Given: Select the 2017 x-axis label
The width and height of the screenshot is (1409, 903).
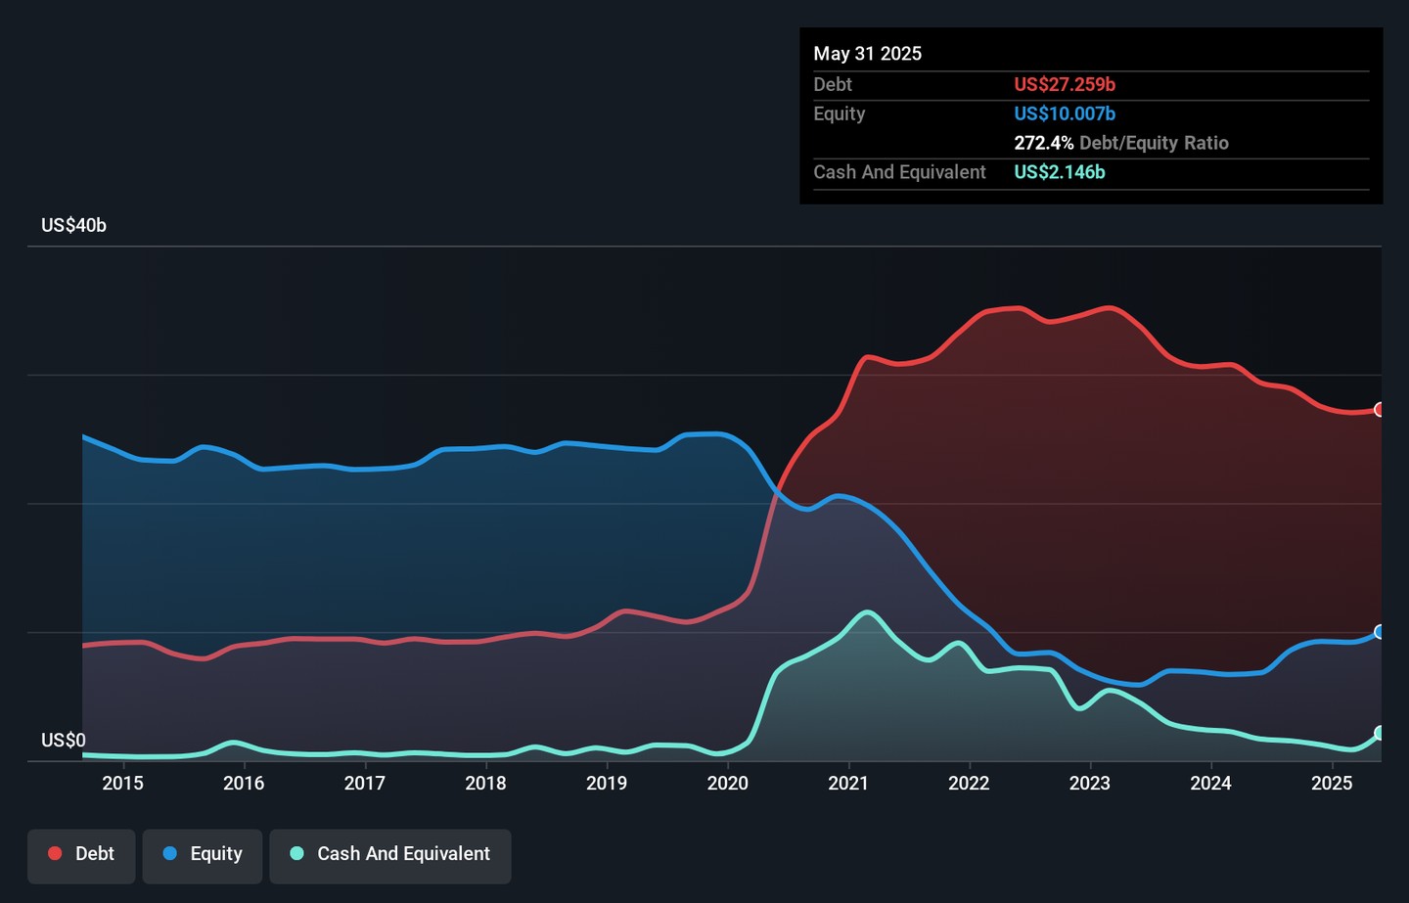Looking at the screenshot, I should tap(364, 783).
